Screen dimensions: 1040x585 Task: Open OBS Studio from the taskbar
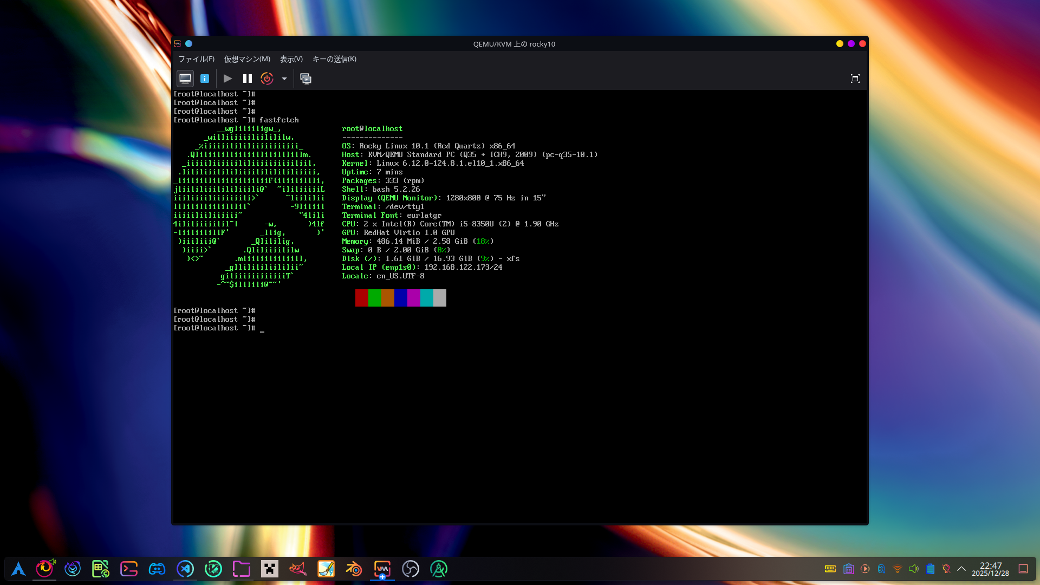[x=411, y=569]
